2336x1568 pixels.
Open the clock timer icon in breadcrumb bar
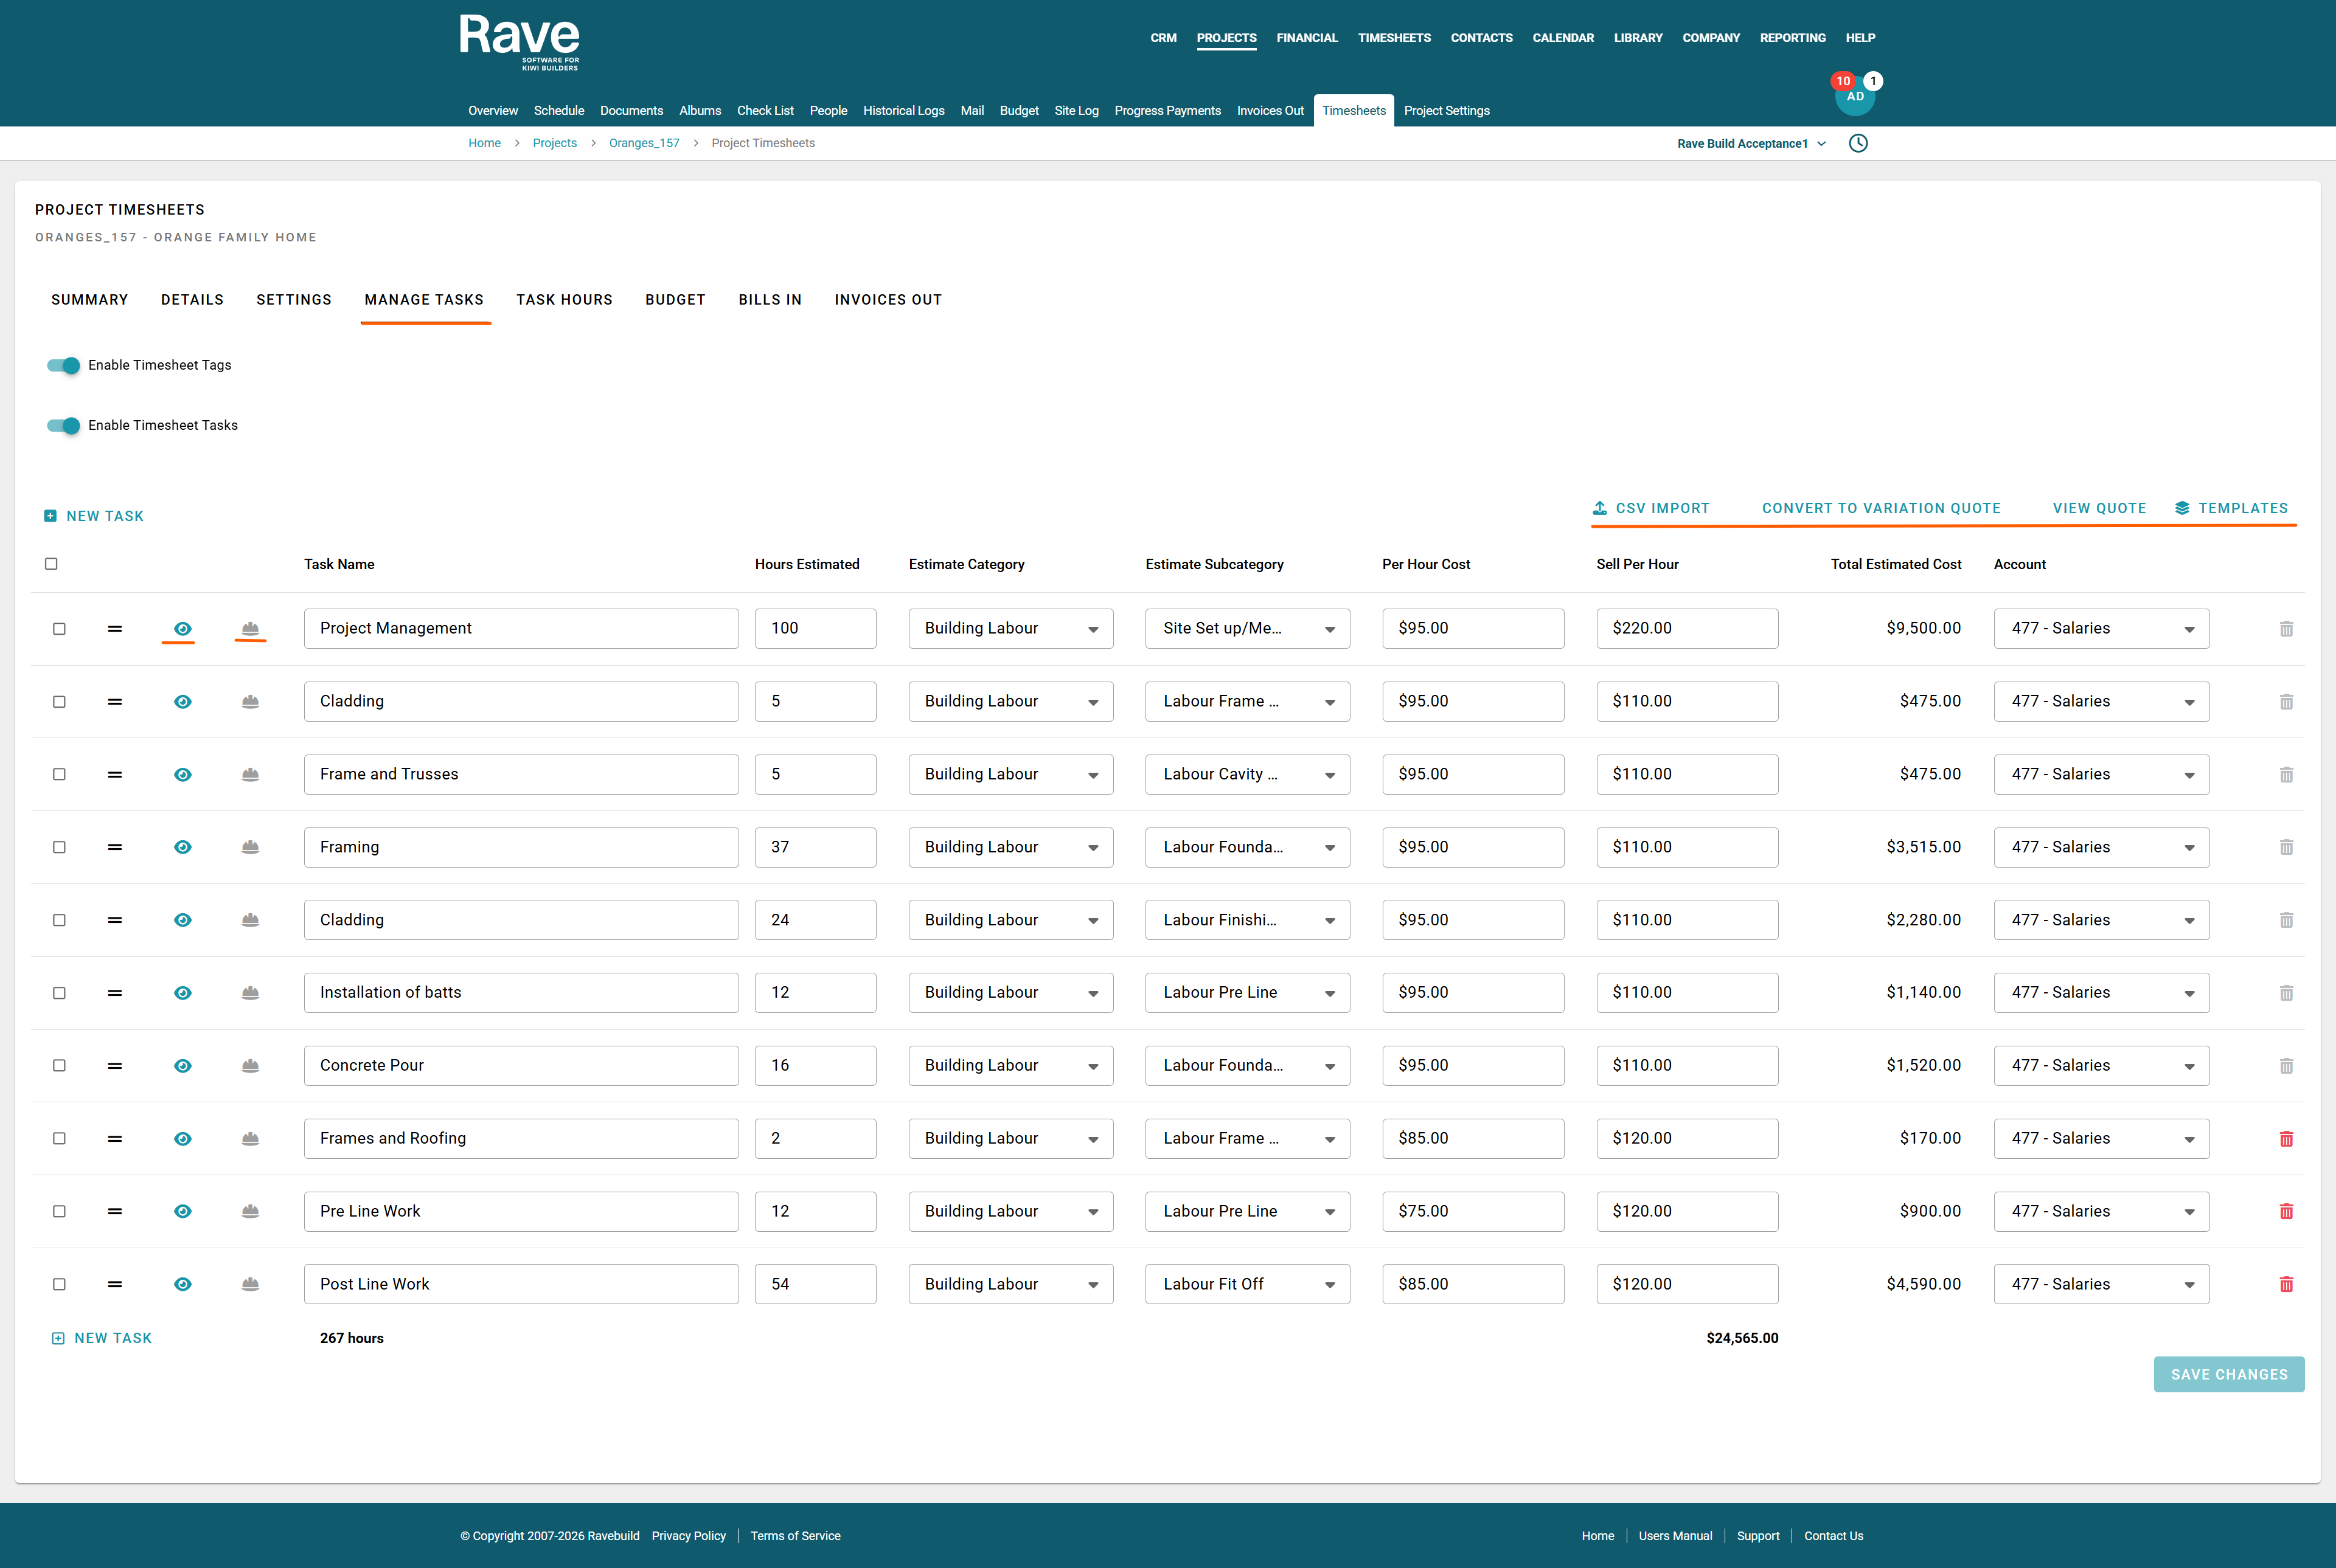[1858, 143]
